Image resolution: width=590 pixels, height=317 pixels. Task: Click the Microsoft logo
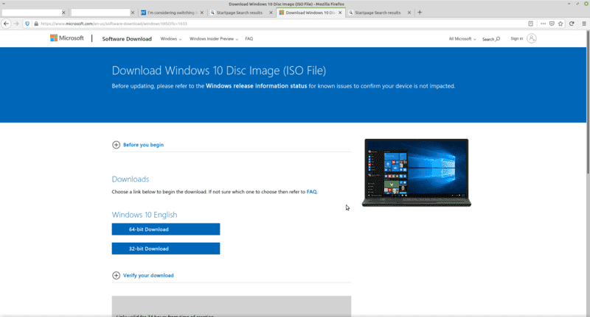(67, 38)
